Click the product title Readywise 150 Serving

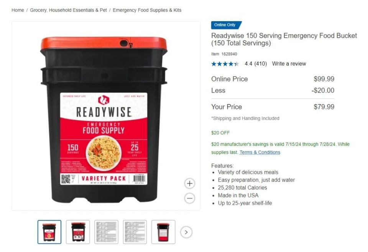click(284, 39)
